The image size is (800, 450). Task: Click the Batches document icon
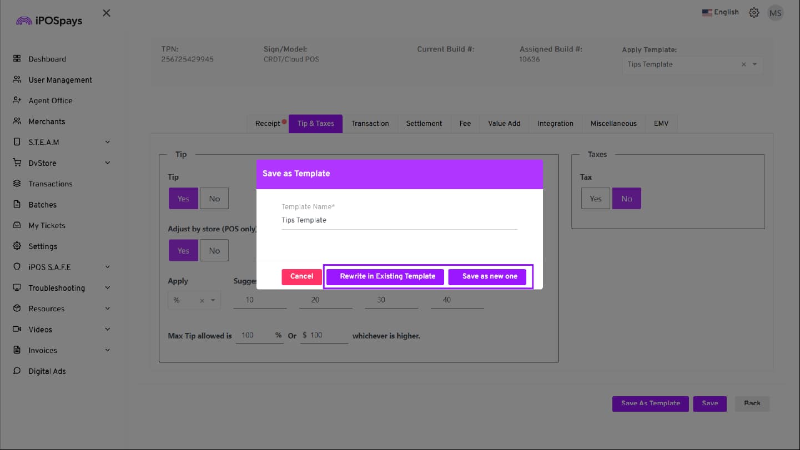coord(17,205)
